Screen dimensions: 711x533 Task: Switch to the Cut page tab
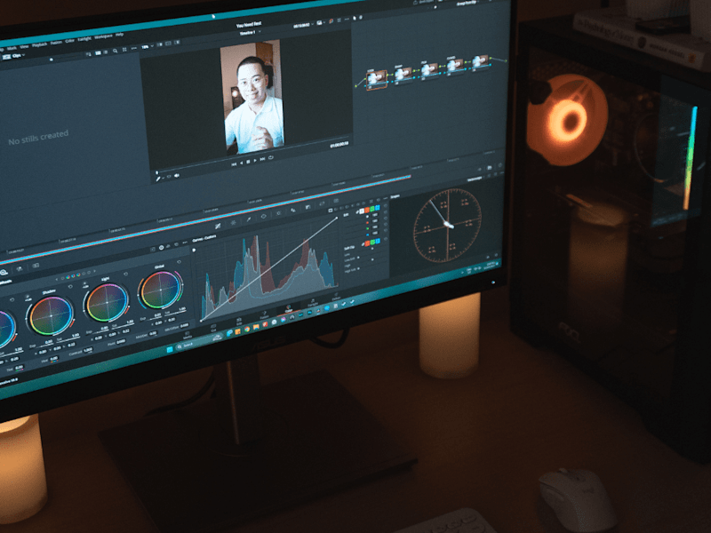click(x=213, y=328)
